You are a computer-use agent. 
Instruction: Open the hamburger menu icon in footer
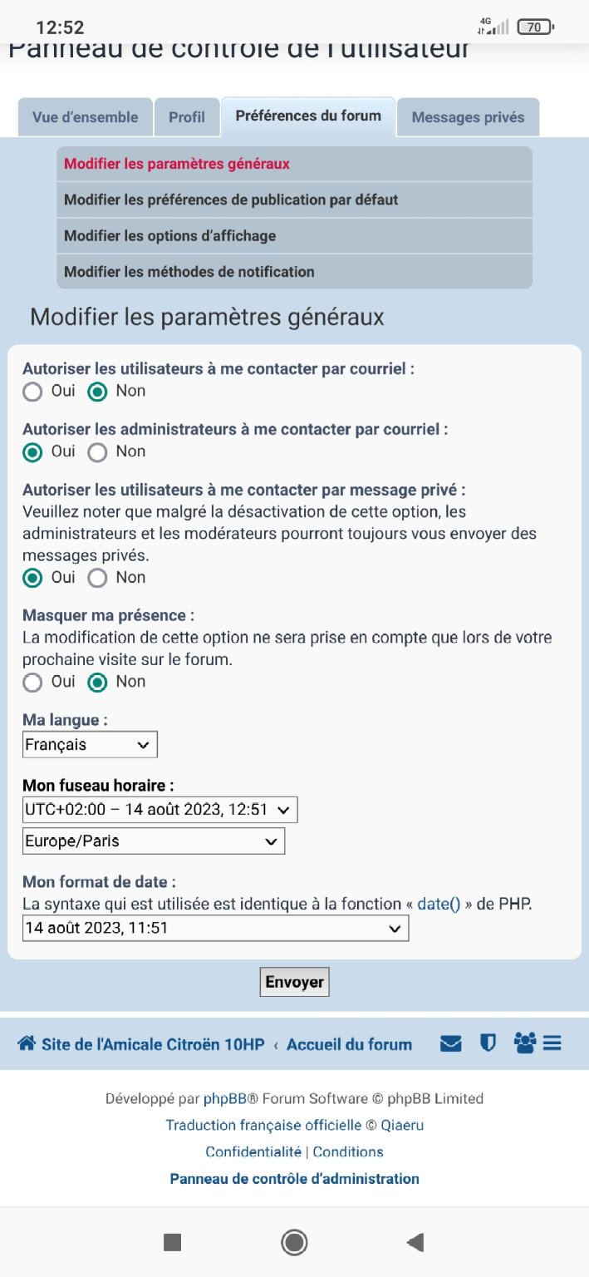tap(552, 1043)
